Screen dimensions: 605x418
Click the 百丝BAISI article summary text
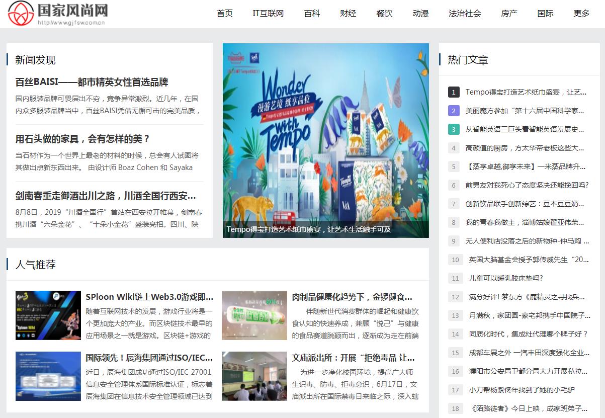click(x=108, y=105)
